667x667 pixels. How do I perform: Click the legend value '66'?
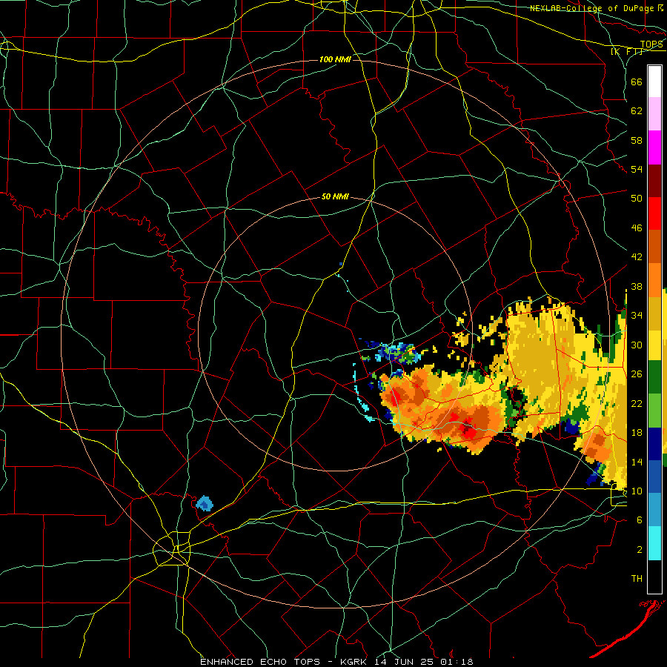637,82
